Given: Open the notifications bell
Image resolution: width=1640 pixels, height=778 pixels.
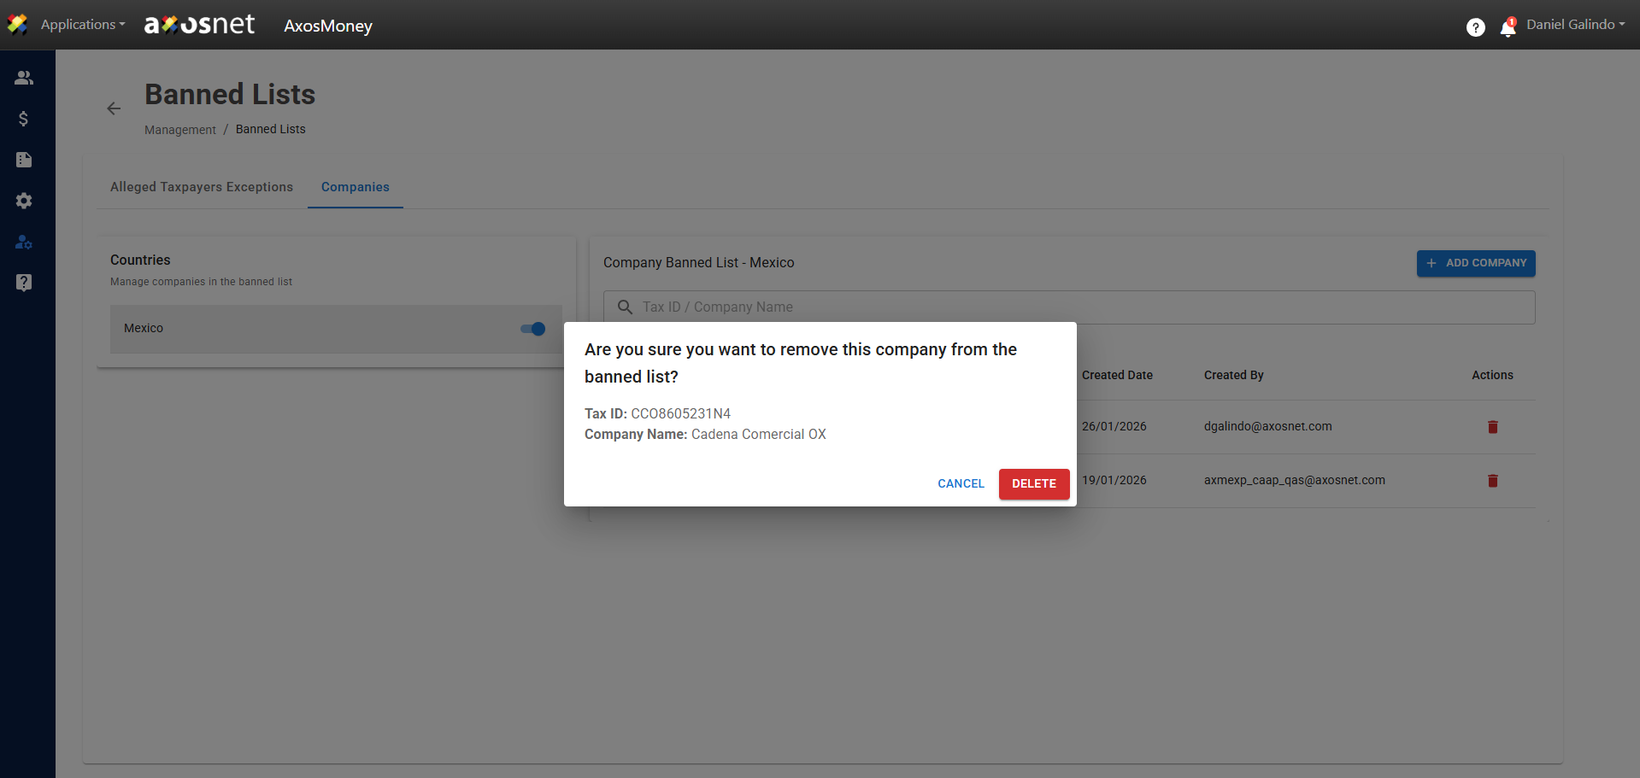Looking at the screenshot, I should tap(1508, 28).
